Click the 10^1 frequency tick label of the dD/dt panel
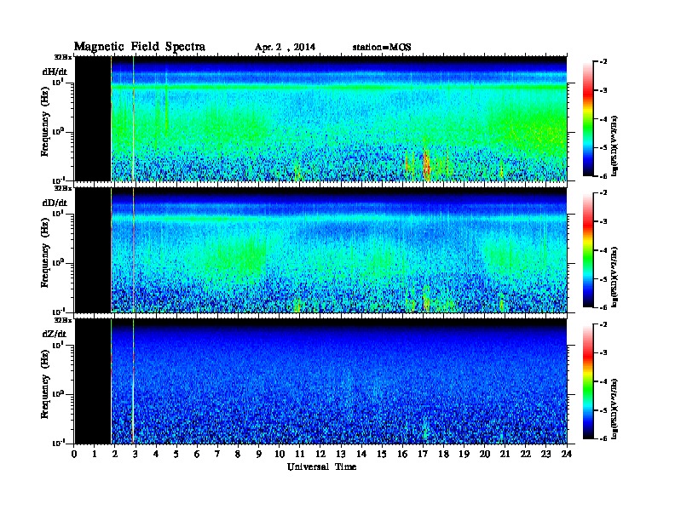675x521 pixels. 58,212
